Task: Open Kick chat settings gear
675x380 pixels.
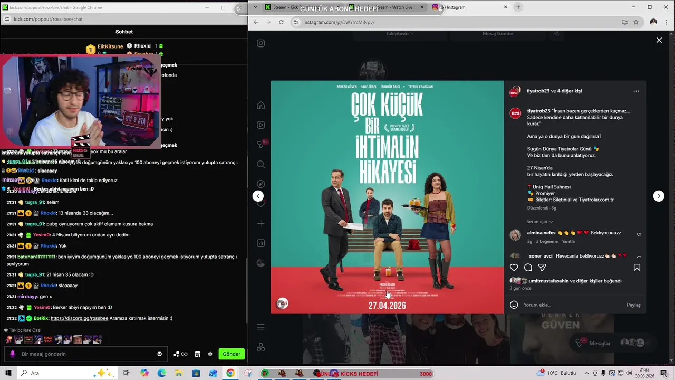Action: tap(210, 354)
